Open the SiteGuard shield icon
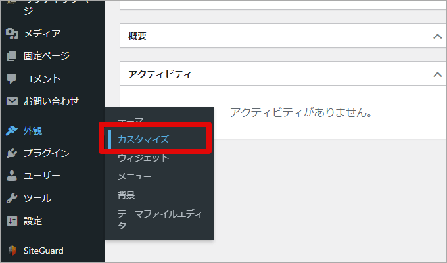Image resolution: width=447 pixels, height=263 pixels. click(12, 251)
